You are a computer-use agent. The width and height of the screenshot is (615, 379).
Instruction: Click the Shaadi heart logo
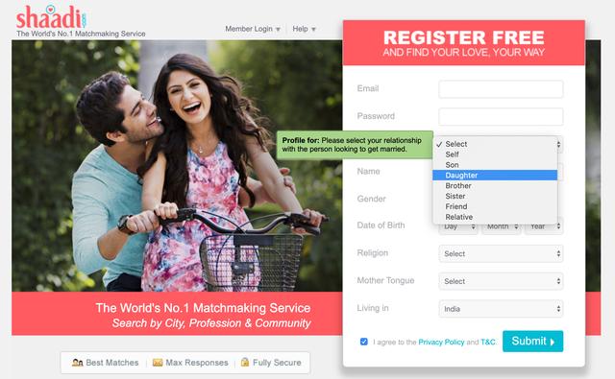coord(51,17)
